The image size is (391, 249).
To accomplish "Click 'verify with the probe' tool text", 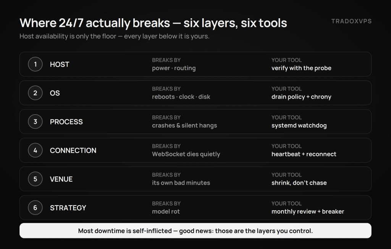I will tap(302, 68).
